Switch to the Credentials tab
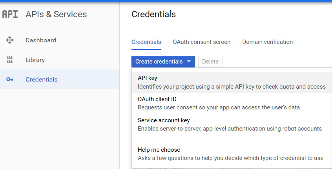The image size is (332, 169). pyautogui.click(x=146, y=42)
